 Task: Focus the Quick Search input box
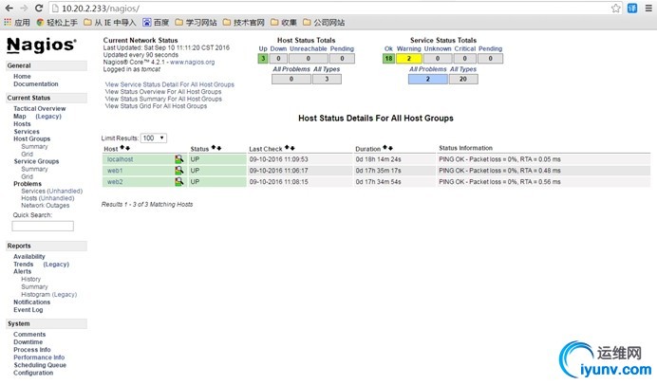coord(43,226)
